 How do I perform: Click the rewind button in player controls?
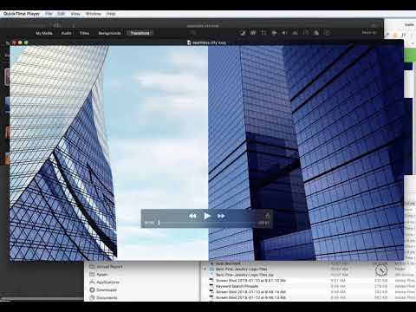[x=192, y=216]
